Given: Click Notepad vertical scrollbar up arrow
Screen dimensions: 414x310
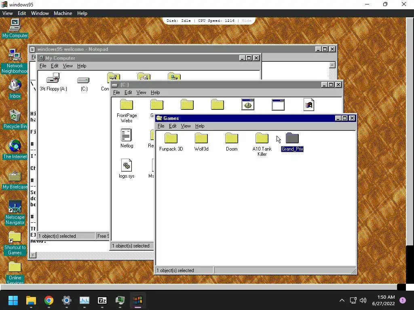Looking at the screenshot, I should pos(332,65).
